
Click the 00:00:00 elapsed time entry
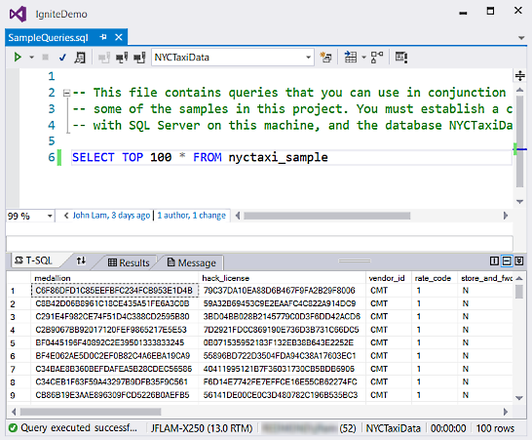448,428
